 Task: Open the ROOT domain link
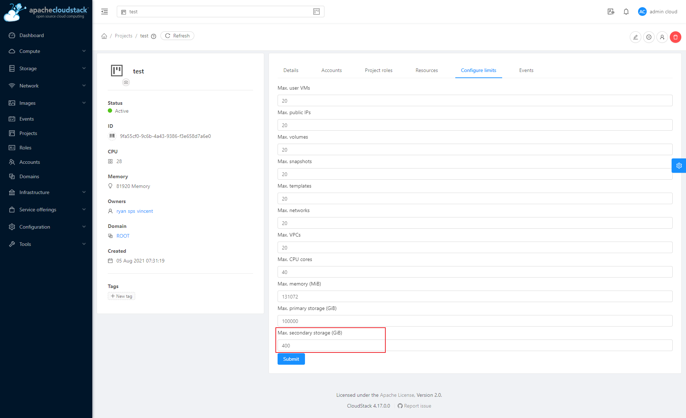(x=123, y=236)
